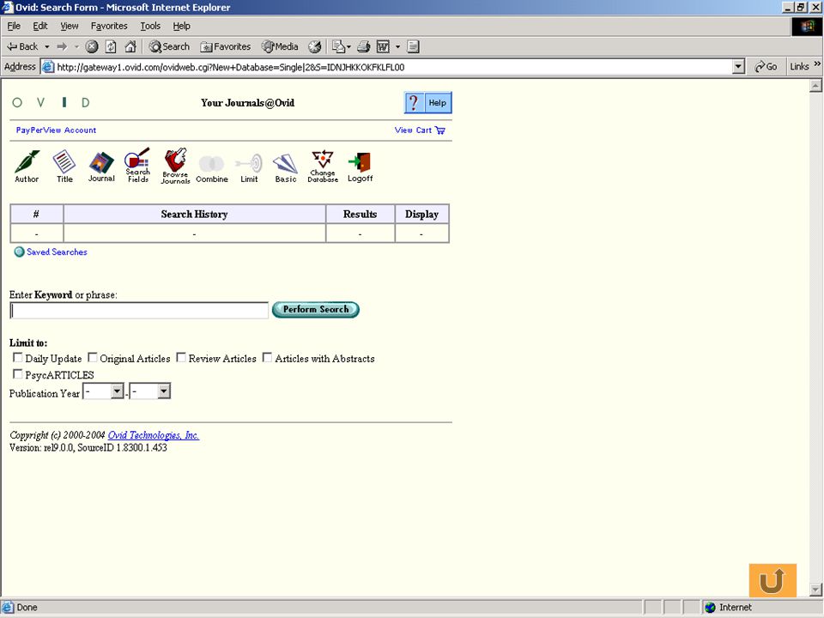Open the History toolbar icon
Screen dimensions: 824x618
pos(315,46)
